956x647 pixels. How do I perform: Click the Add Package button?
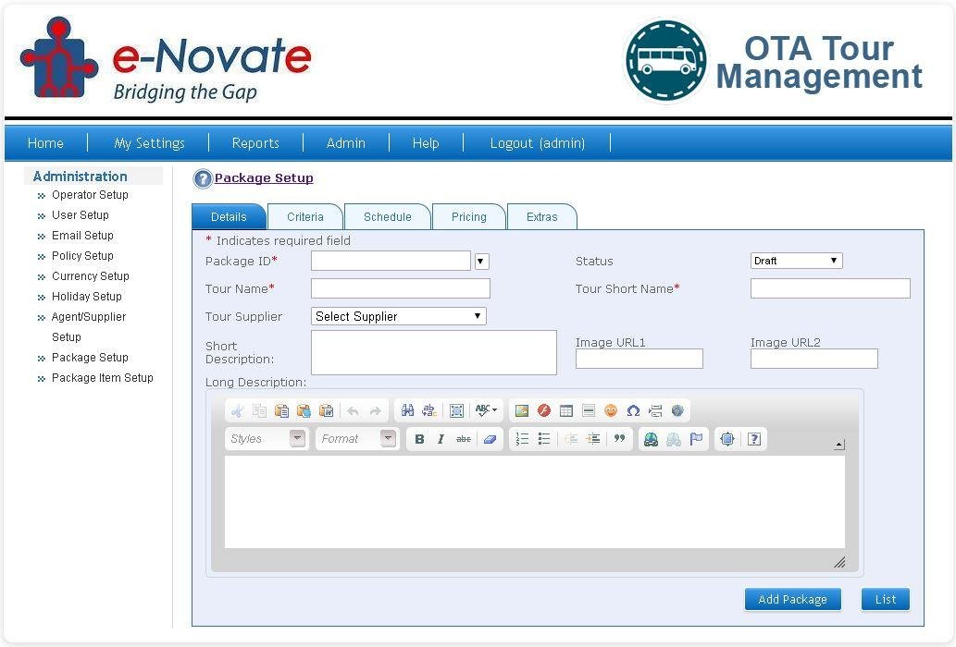(792, 599)
